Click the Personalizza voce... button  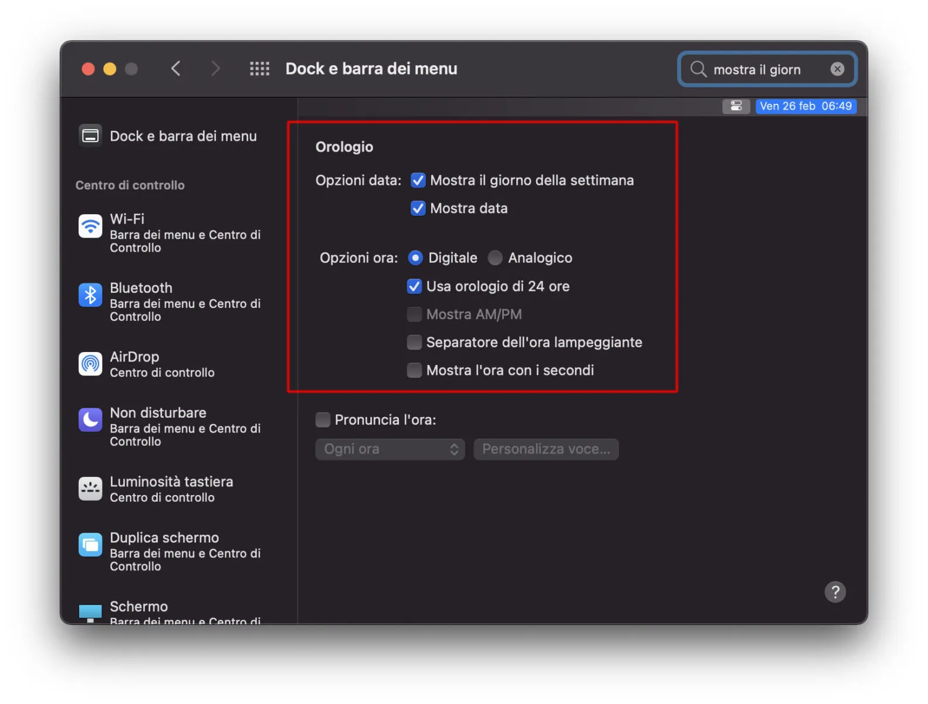click(546, 449)
